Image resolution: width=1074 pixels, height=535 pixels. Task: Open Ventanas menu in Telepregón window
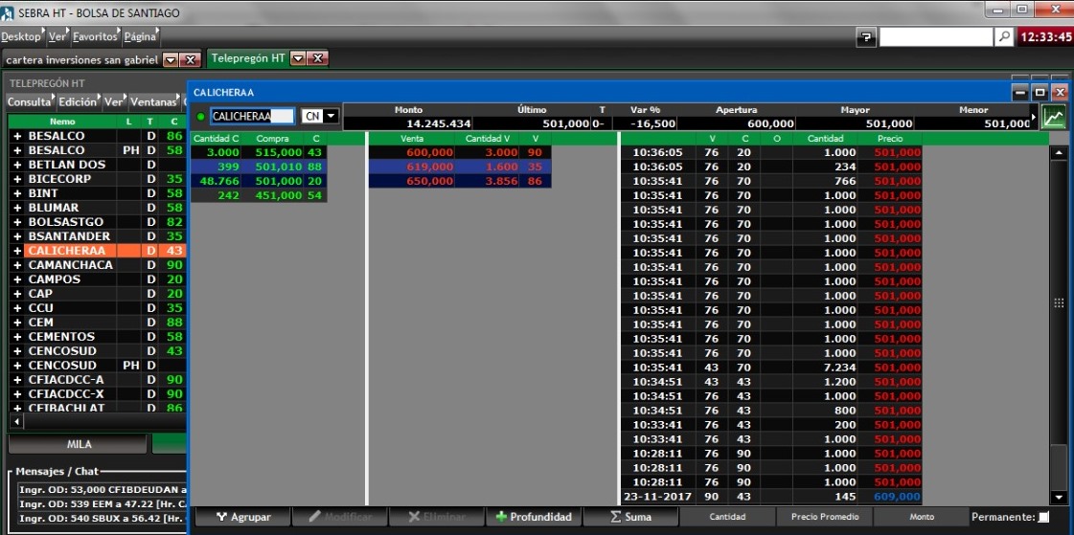(x=154, y=102)
